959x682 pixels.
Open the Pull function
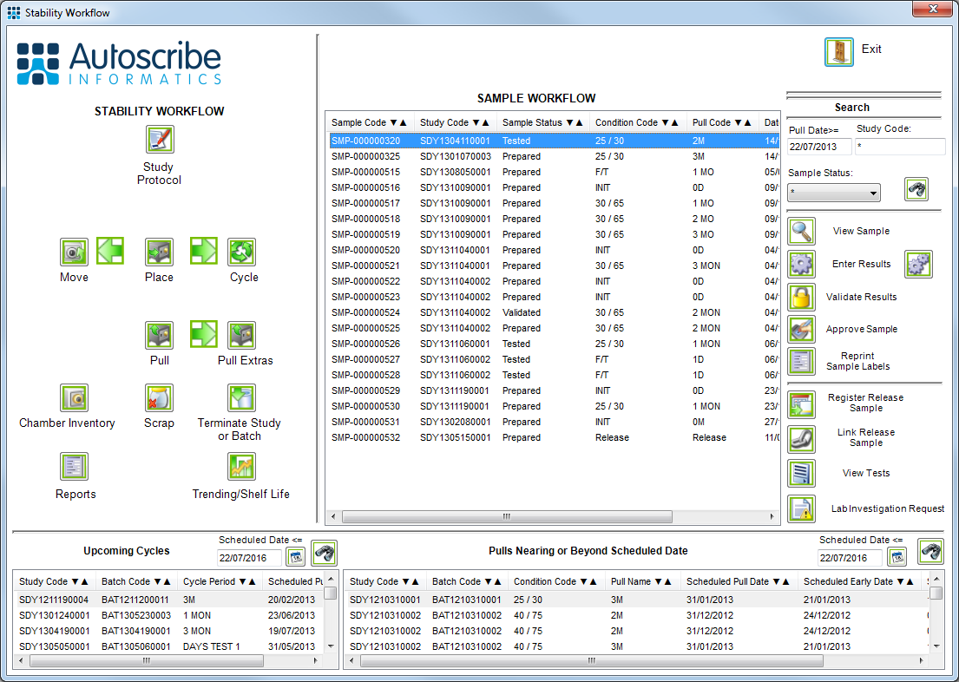[x=159, y=335]
